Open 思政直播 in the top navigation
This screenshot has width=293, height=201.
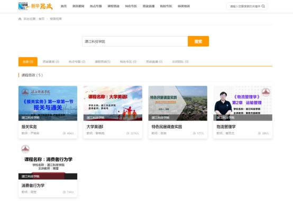pyautogui.click(x=149, y=6)
